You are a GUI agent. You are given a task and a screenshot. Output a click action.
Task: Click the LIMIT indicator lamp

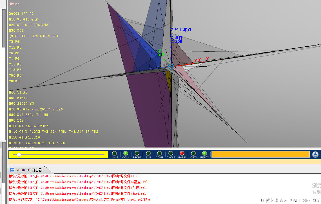115,154
